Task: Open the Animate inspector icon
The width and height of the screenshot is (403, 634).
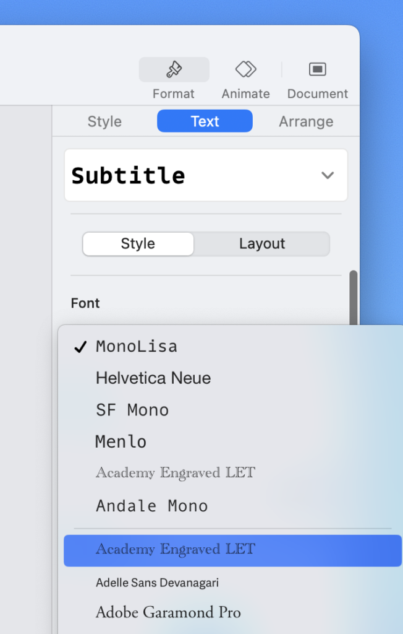Action: (245, 69)
